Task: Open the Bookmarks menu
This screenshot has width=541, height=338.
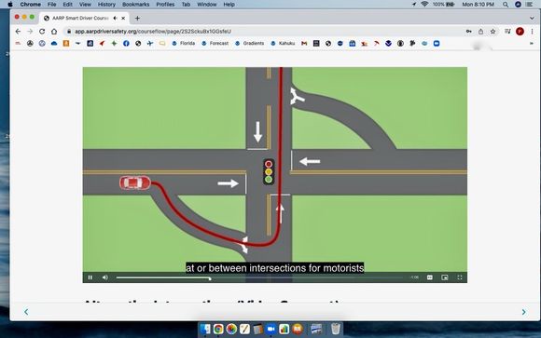Action: pyautogui.click(x=135, y=4)
